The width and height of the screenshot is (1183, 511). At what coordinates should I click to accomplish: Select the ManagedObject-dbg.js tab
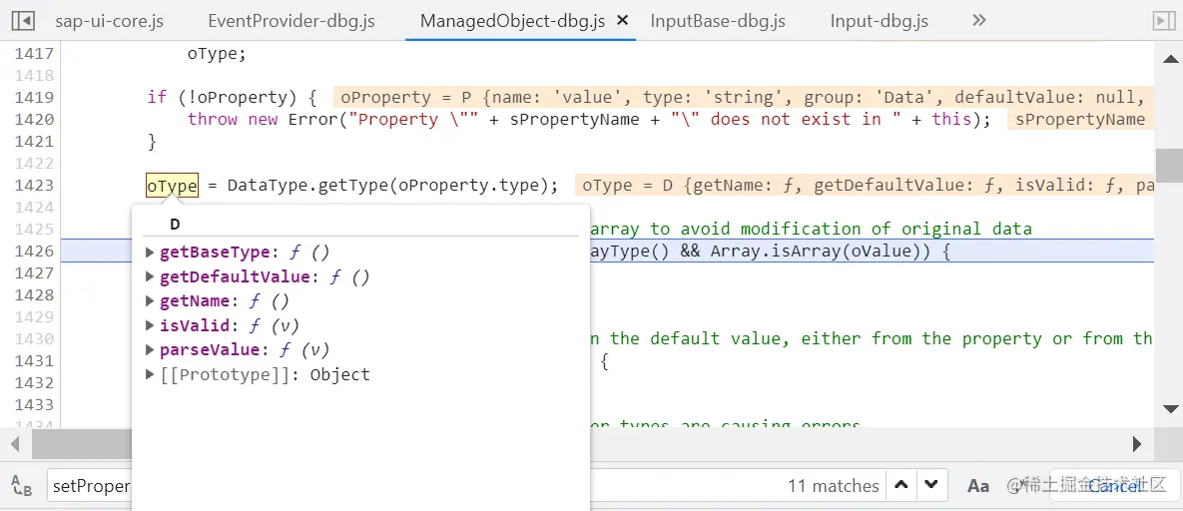512,21
